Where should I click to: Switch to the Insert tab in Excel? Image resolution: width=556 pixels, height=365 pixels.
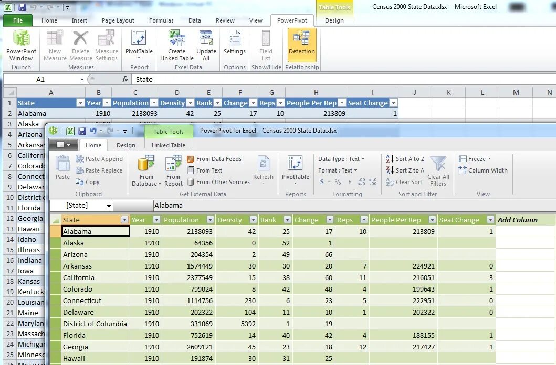coord(79,20)
